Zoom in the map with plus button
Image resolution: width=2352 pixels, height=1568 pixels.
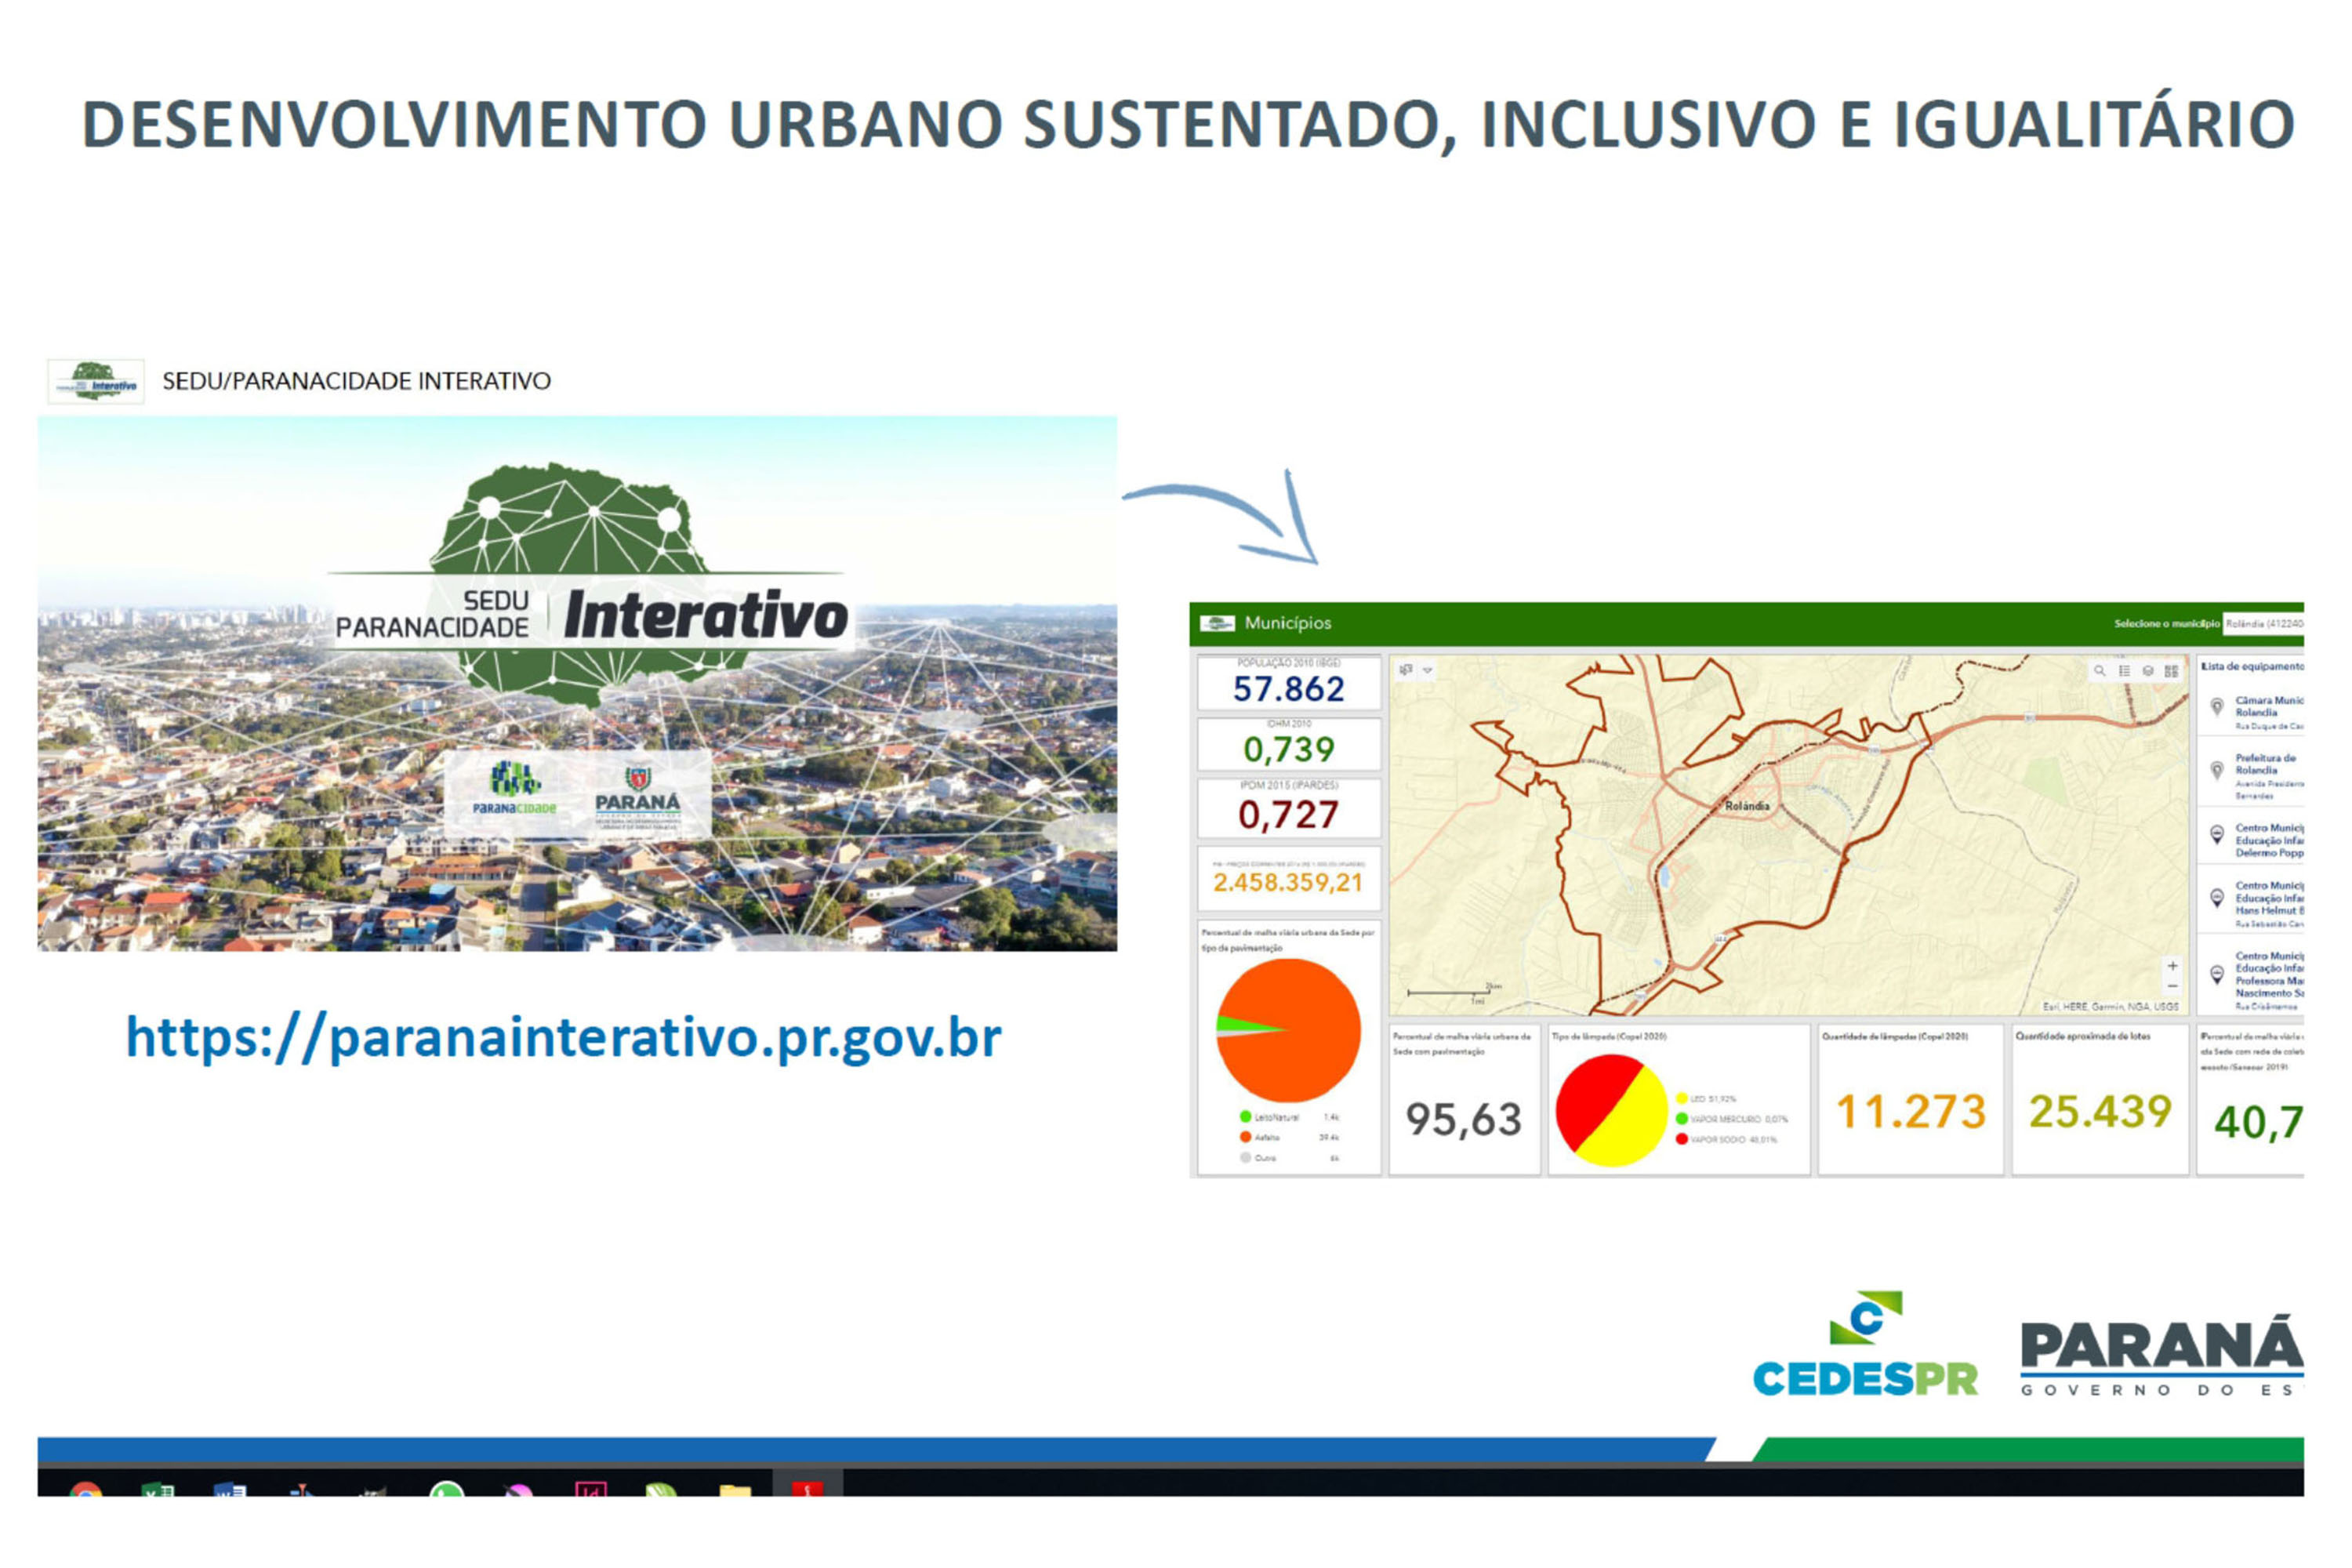pos(2172,966)
